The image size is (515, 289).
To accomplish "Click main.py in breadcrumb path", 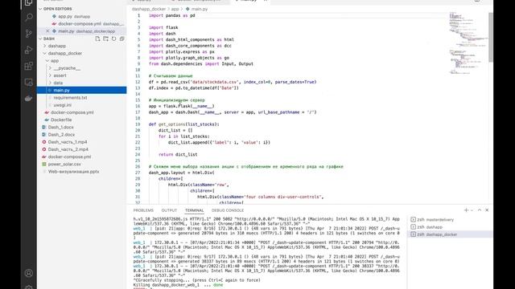I will tap(200, 9).
